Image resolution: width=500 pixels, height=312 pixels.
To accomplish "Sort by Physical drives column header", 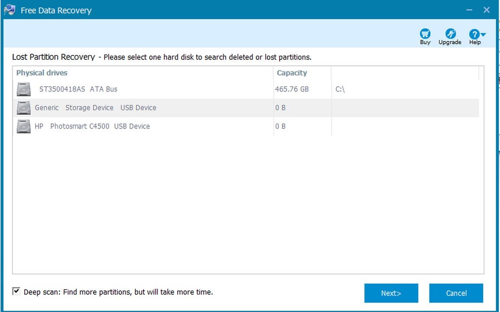I will click(x=143, y=73).
